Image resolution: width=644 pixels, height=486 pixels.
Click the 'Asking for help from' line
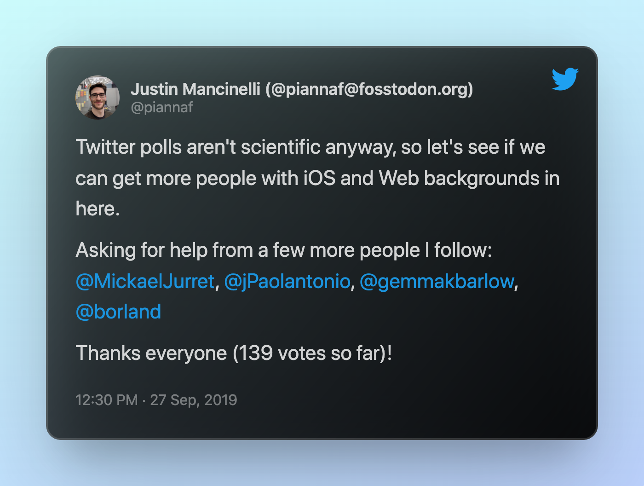pyautogui.click(x=284, y=250)
